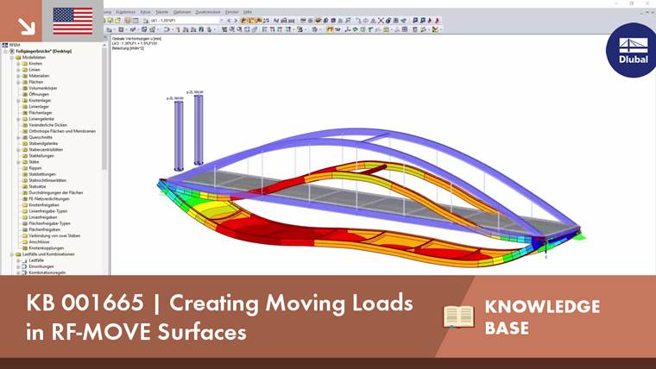Image resolution: width=656 pixels, height=369 pixels.
Task: Select Orthotrope Flächen und Membranen item
Action: pyautogui.click(x=62, y=131)
